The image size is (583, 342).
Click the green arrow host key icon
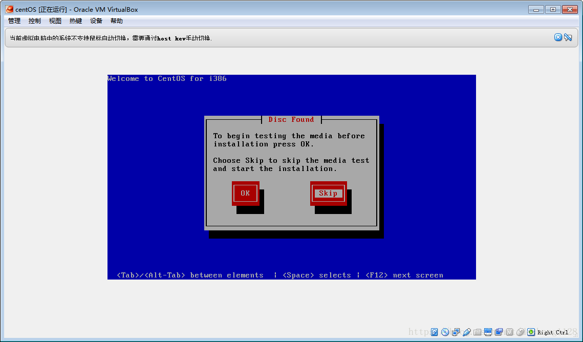point(531,332)
